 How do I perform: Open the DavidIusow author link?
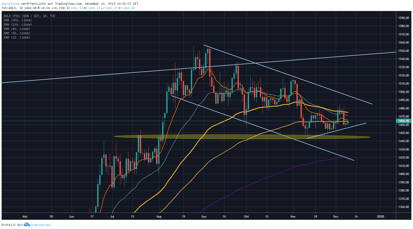[x=10, y=4]
